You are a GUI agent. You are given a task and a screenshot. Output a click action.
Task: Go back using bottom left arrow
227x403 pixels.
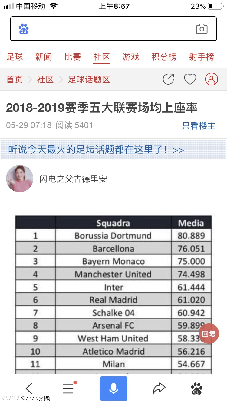point(29,388)
